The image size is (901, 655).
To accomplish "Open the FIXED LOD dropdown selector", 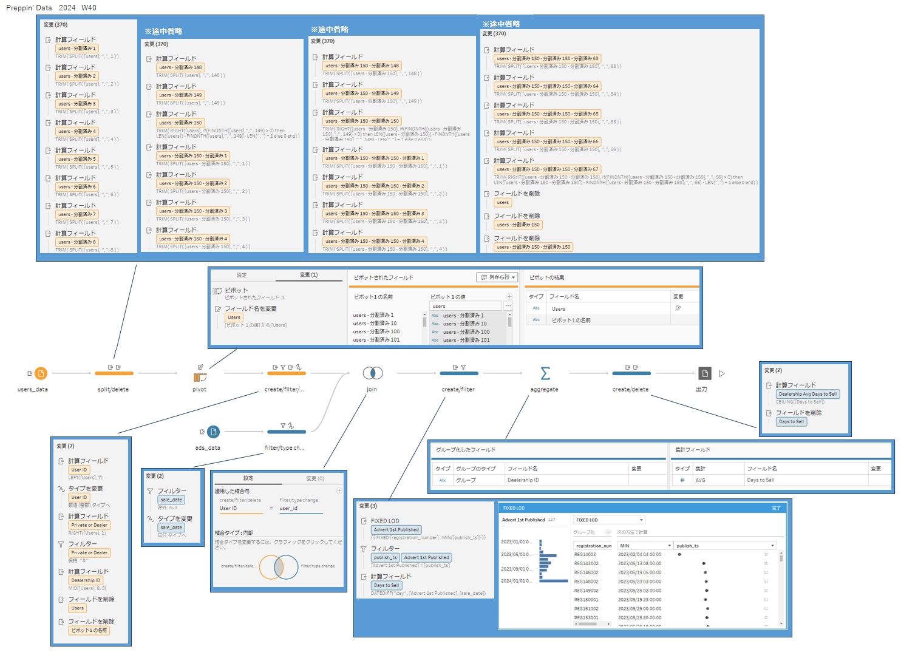I will (608, 520).
